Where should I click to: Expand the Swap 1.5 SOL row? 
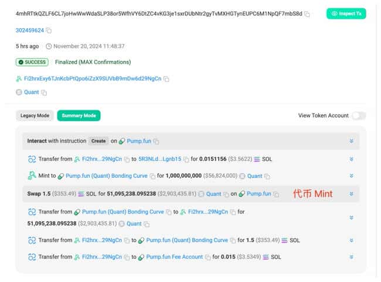click(351, 194)
